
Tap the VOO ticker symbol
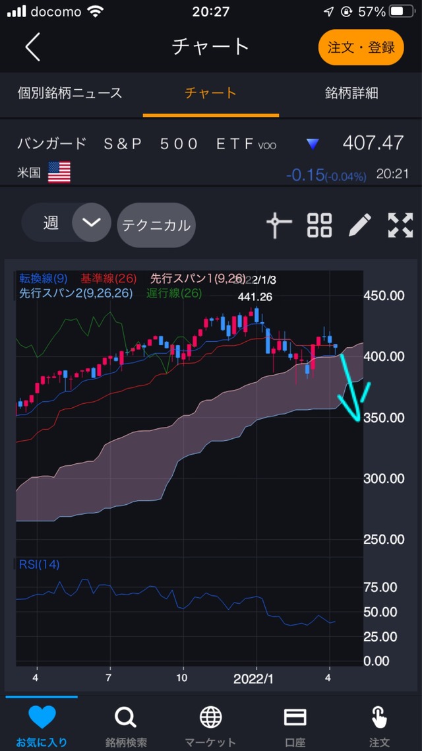click(266, 146)
